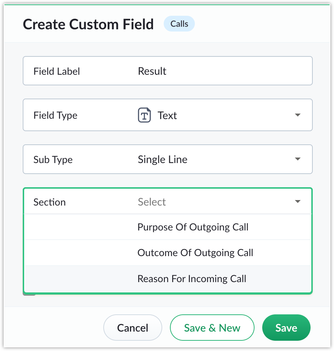The image size is (334, 351).
Task: Click the Text field type icon
Action: [x=144, y=115]
